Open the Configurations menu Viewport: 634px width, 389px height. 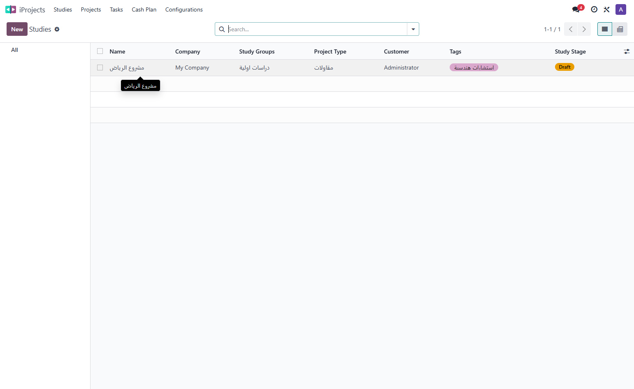[x=184, y=9]
